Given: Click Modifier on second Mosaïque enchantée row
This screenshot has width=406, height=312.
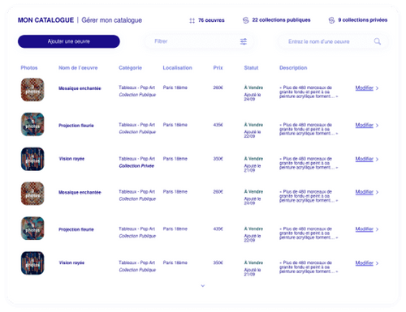Looking at the screenshot, I should (x=365, y=192).
